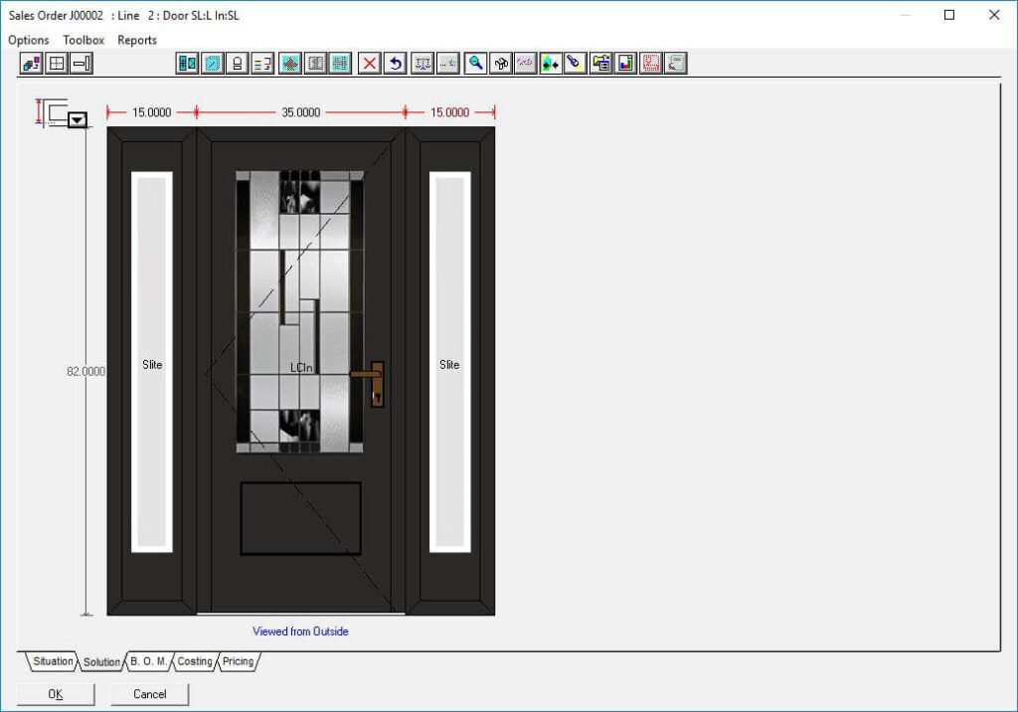
Task: Click the flashlight icon in toolbar
Action: coord(574,64)
